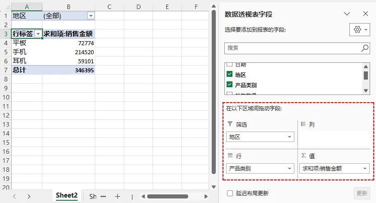Close the pivot table fields pane

click(x=366, y=14)
